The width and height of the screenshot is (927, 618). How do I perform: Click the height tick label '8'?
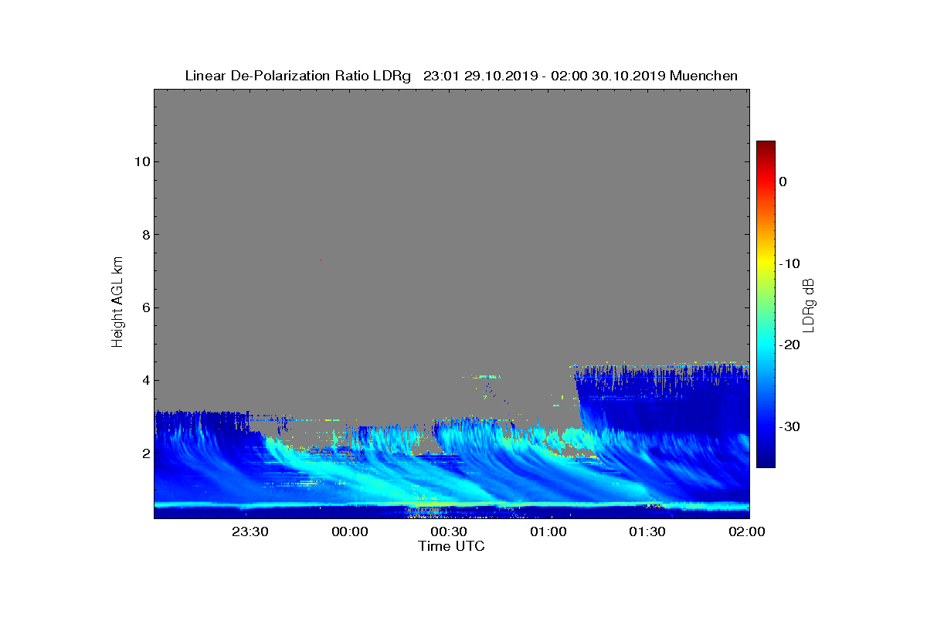[x=144, y=235]
